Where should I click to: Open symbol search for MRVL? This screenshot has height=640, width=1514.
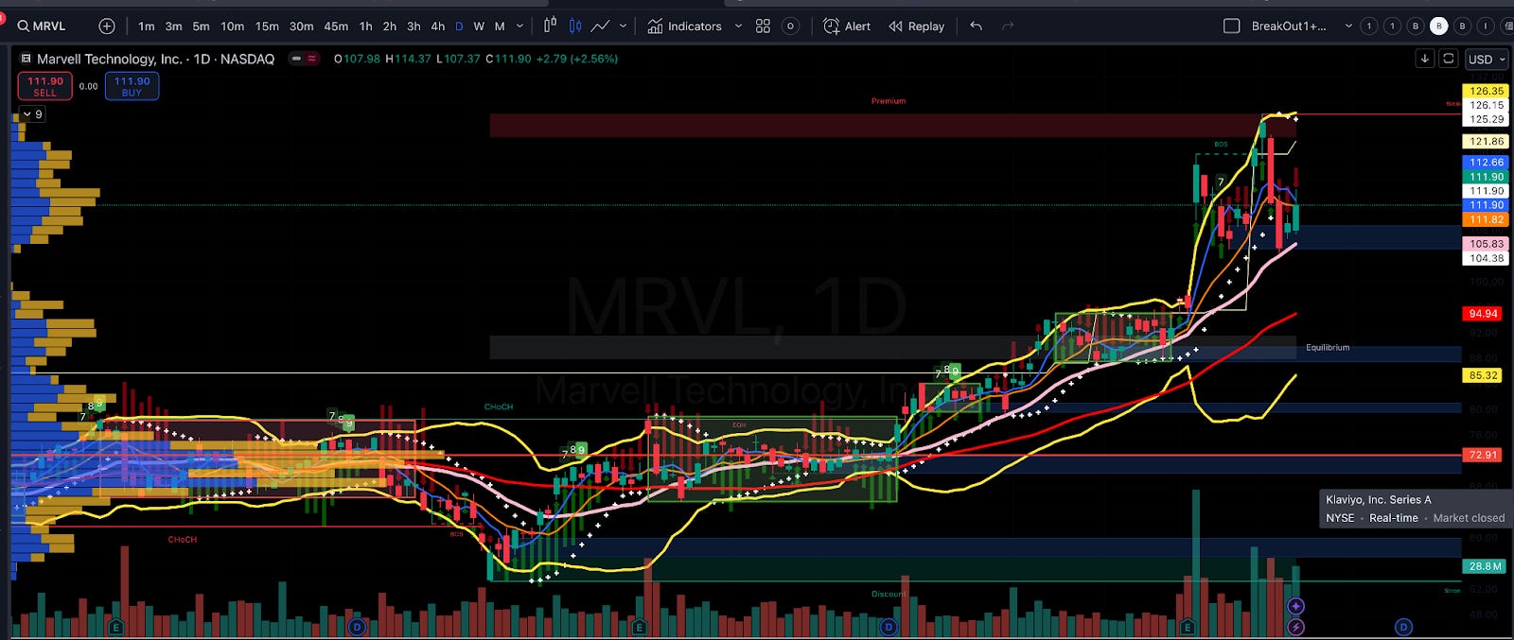43,26
